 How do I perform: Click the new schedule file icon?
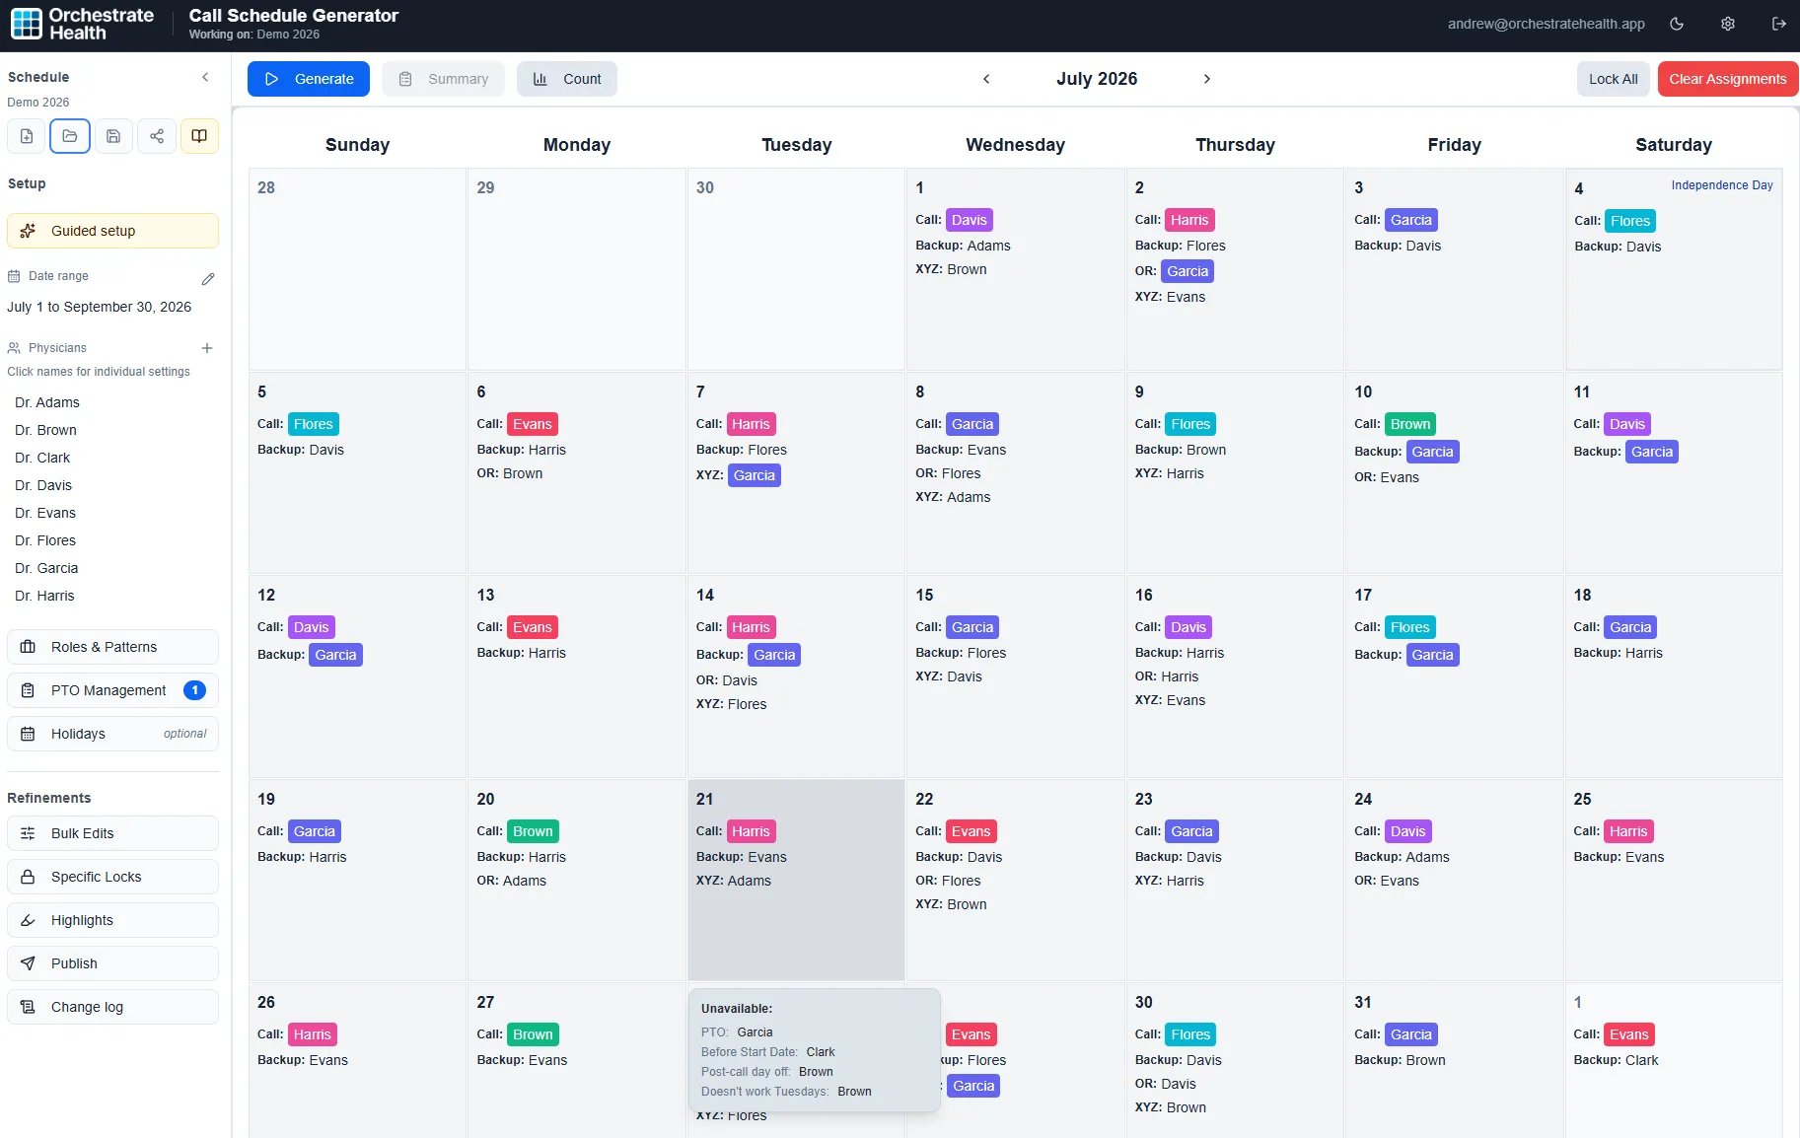point(27,136)
